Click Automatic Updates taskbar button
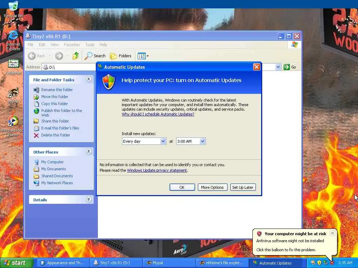 (x=275, y=263)
